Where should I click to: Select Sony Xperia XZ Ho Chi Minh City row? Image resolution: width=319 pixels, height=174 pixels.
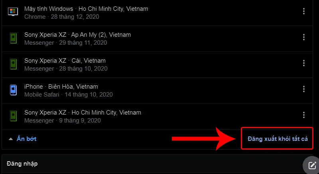coord(157,117)
